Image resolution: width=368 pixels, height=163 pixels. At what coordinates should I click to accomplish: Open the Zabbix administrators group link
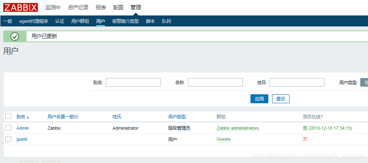[237, 128]
